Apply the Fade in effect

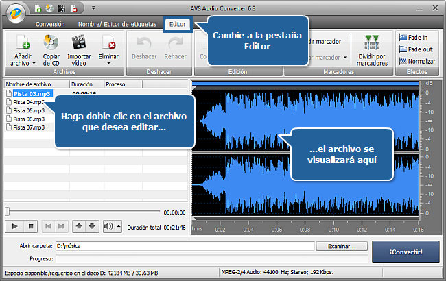point(417,38)
